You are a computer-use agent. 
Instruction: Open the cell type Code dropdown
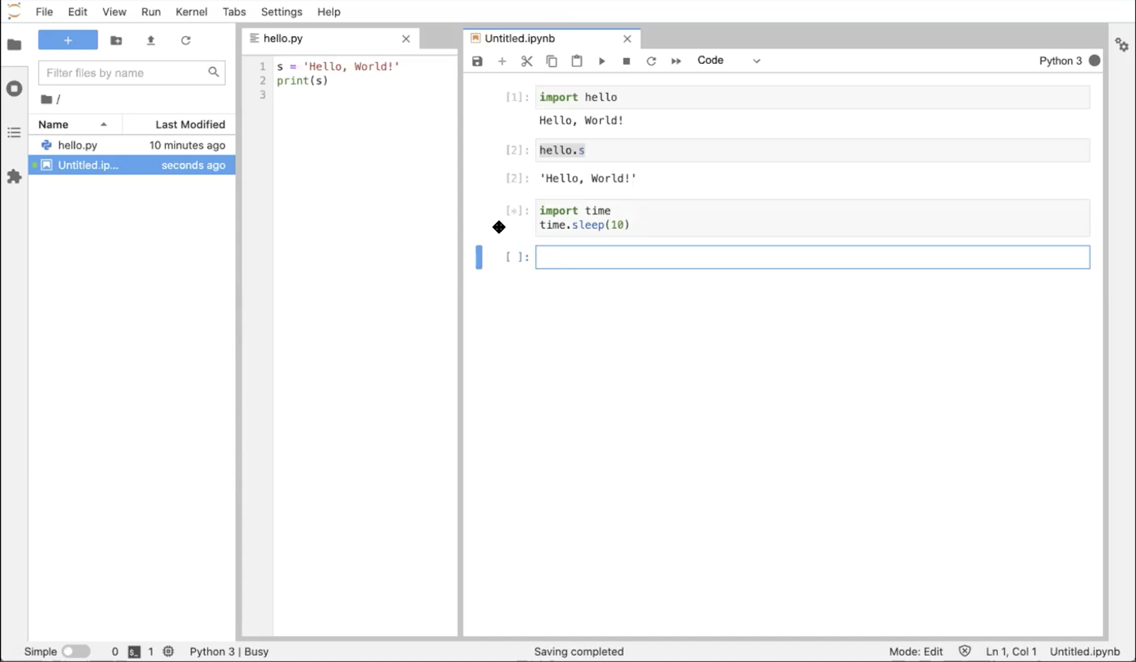[728, 61]
